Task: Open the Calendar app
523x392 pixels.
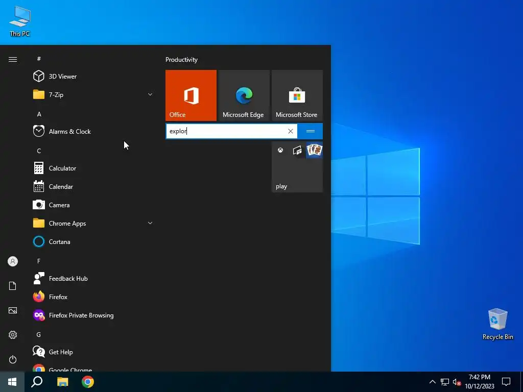Action: (x=93, y=187)
